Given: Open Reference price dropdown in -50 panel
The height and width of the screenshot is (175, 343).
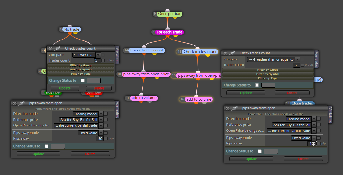Looking at the screenshot, I should coord(81,120).
